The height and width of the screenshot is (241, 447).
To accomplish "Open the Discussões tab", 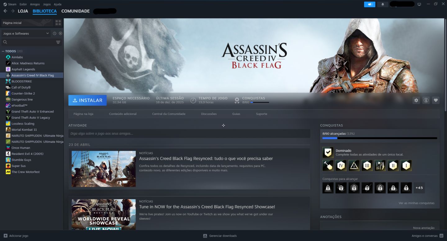I will click(x=209, y=114).
